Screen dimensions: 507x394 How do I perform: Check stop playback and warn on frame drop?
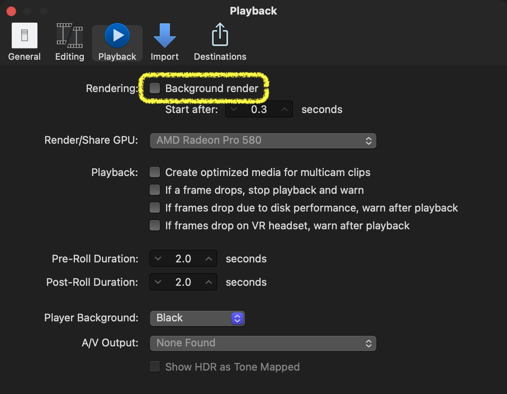155,190
